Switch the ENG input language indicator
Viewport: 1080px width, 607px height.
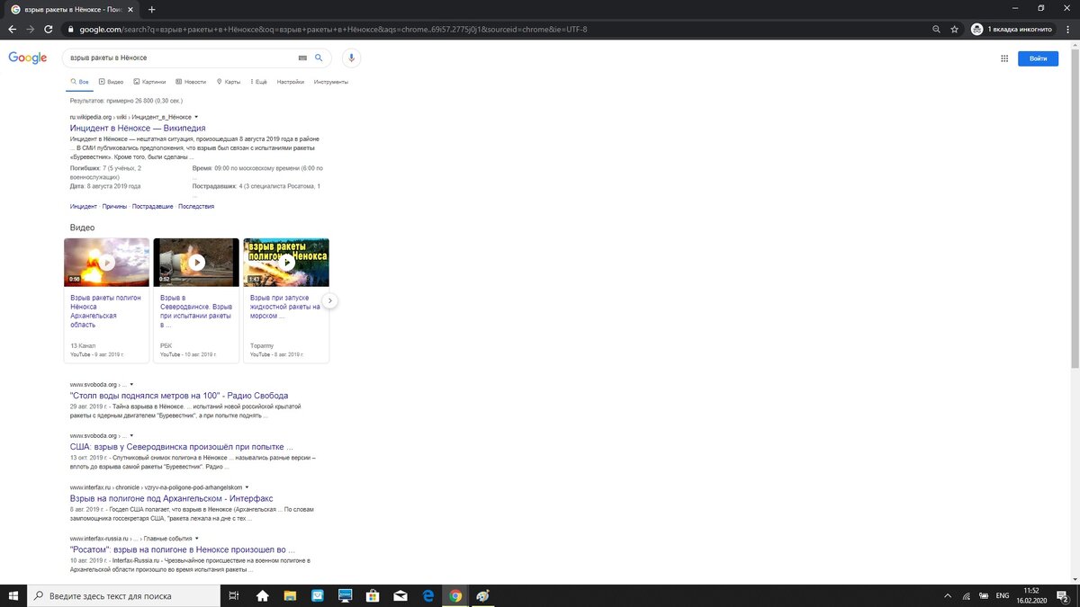(x=1004, y=595)
